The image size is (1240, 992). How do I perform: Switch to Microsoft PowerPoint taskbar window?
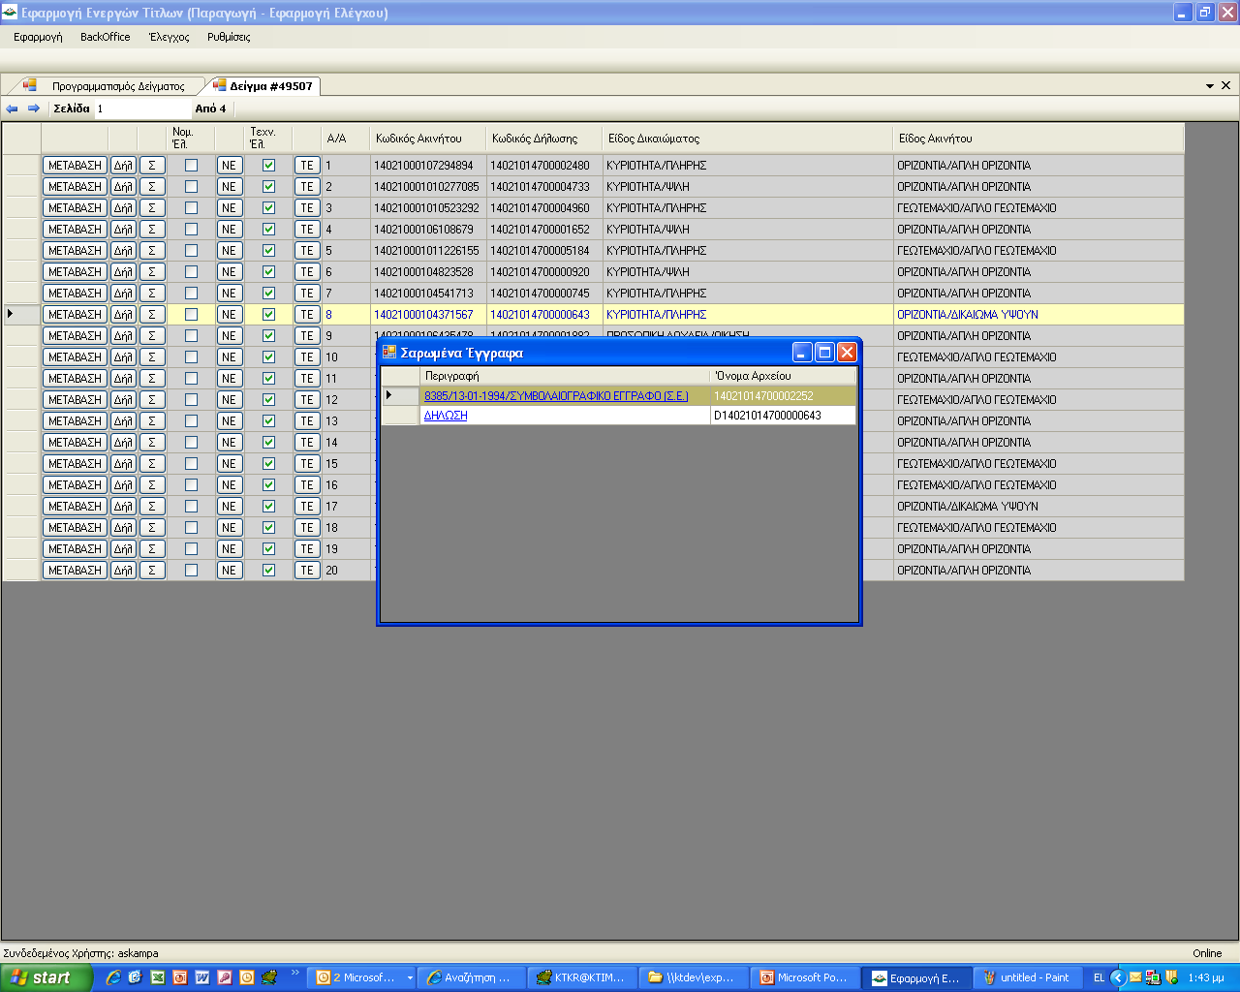tap(804, 978)
